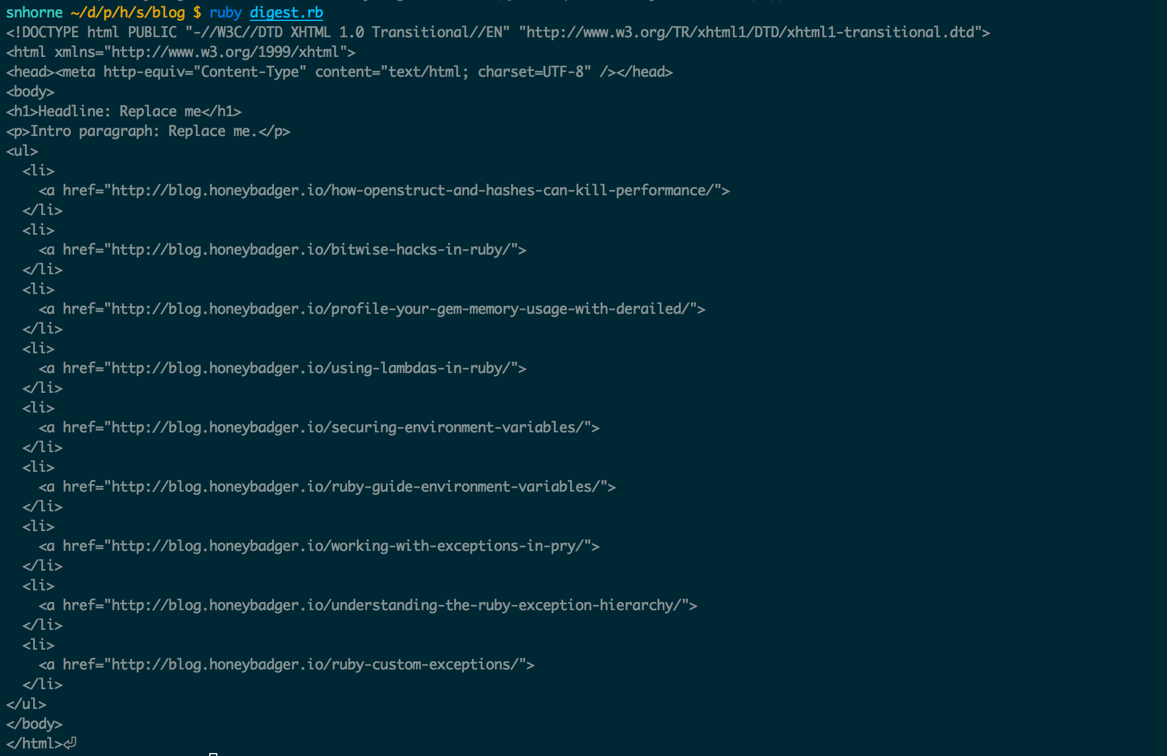Click the snhorne username in the prompt

coord(34,13)
